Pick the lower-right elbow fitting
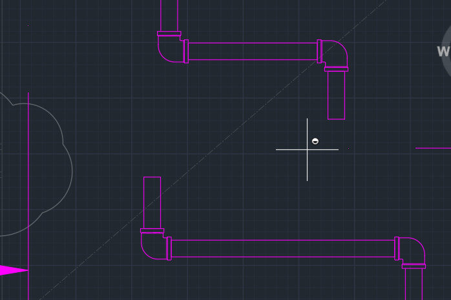This screenshot has width=451, height=300. click(410, 253)
